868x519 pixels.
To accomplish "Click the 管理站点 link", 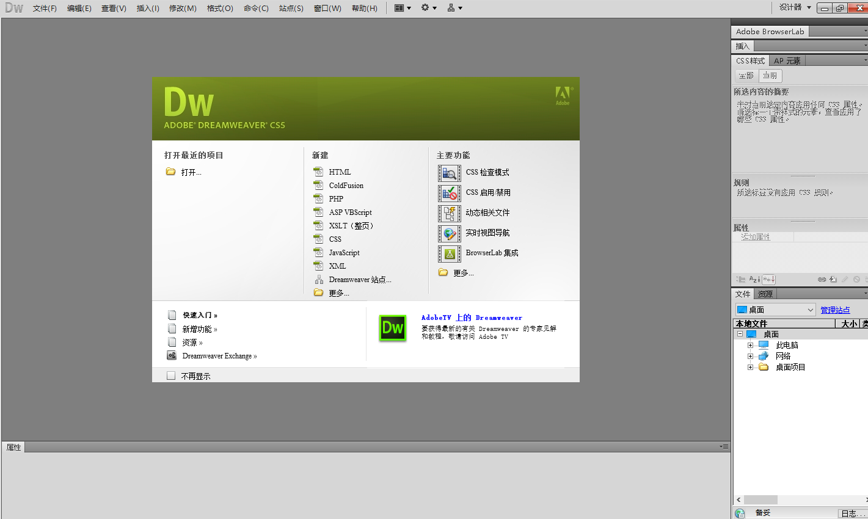I will [835, 310].
